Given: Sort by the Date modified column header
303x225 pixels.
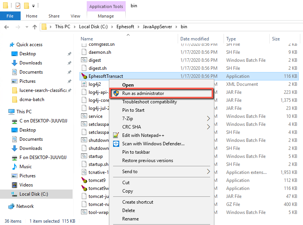Looking at the screenshot, I should [194, 39].
